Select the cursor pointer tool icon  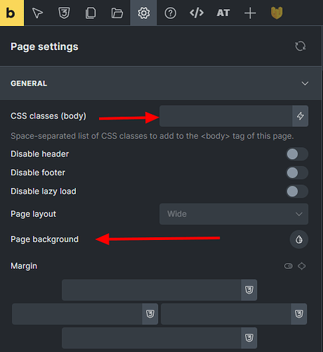tap(37, 13)
